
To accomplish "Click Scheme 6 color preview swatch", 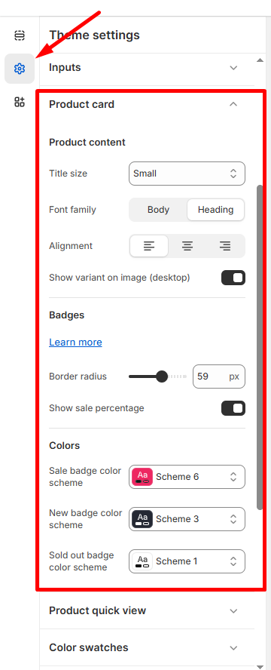I will 142,477.
